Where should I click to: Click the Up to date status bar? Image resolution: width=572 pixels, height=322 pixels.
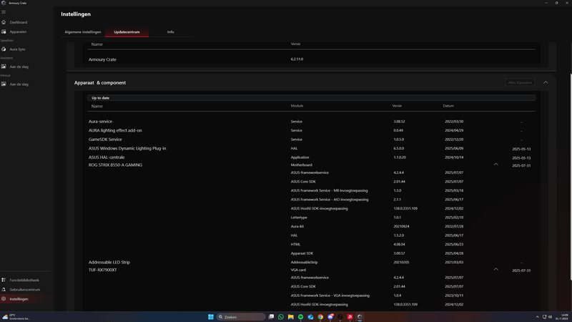311,98
